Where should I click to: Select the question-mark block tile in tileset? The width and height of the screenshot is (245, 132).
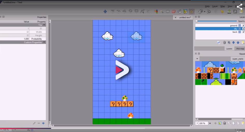click(210, 70)
